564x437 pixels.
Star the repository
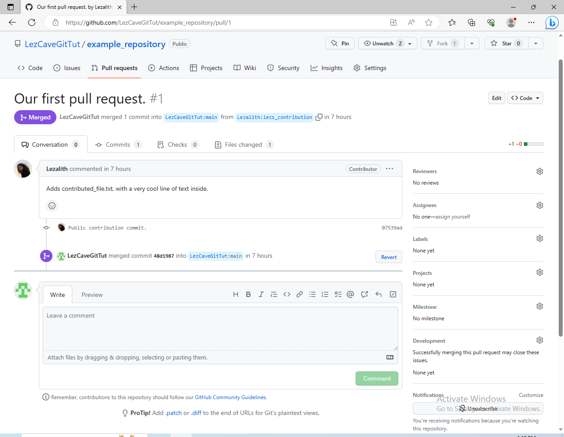(507, 43)
